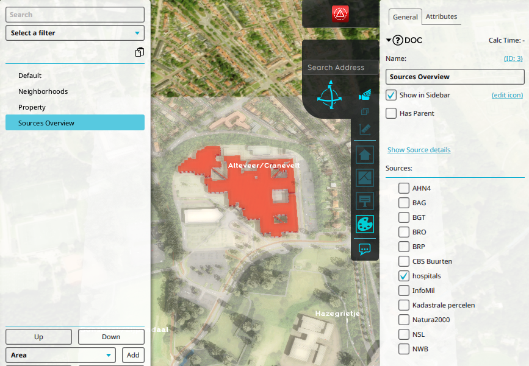Enable the Has Parent checkbox

coord(392,113)
